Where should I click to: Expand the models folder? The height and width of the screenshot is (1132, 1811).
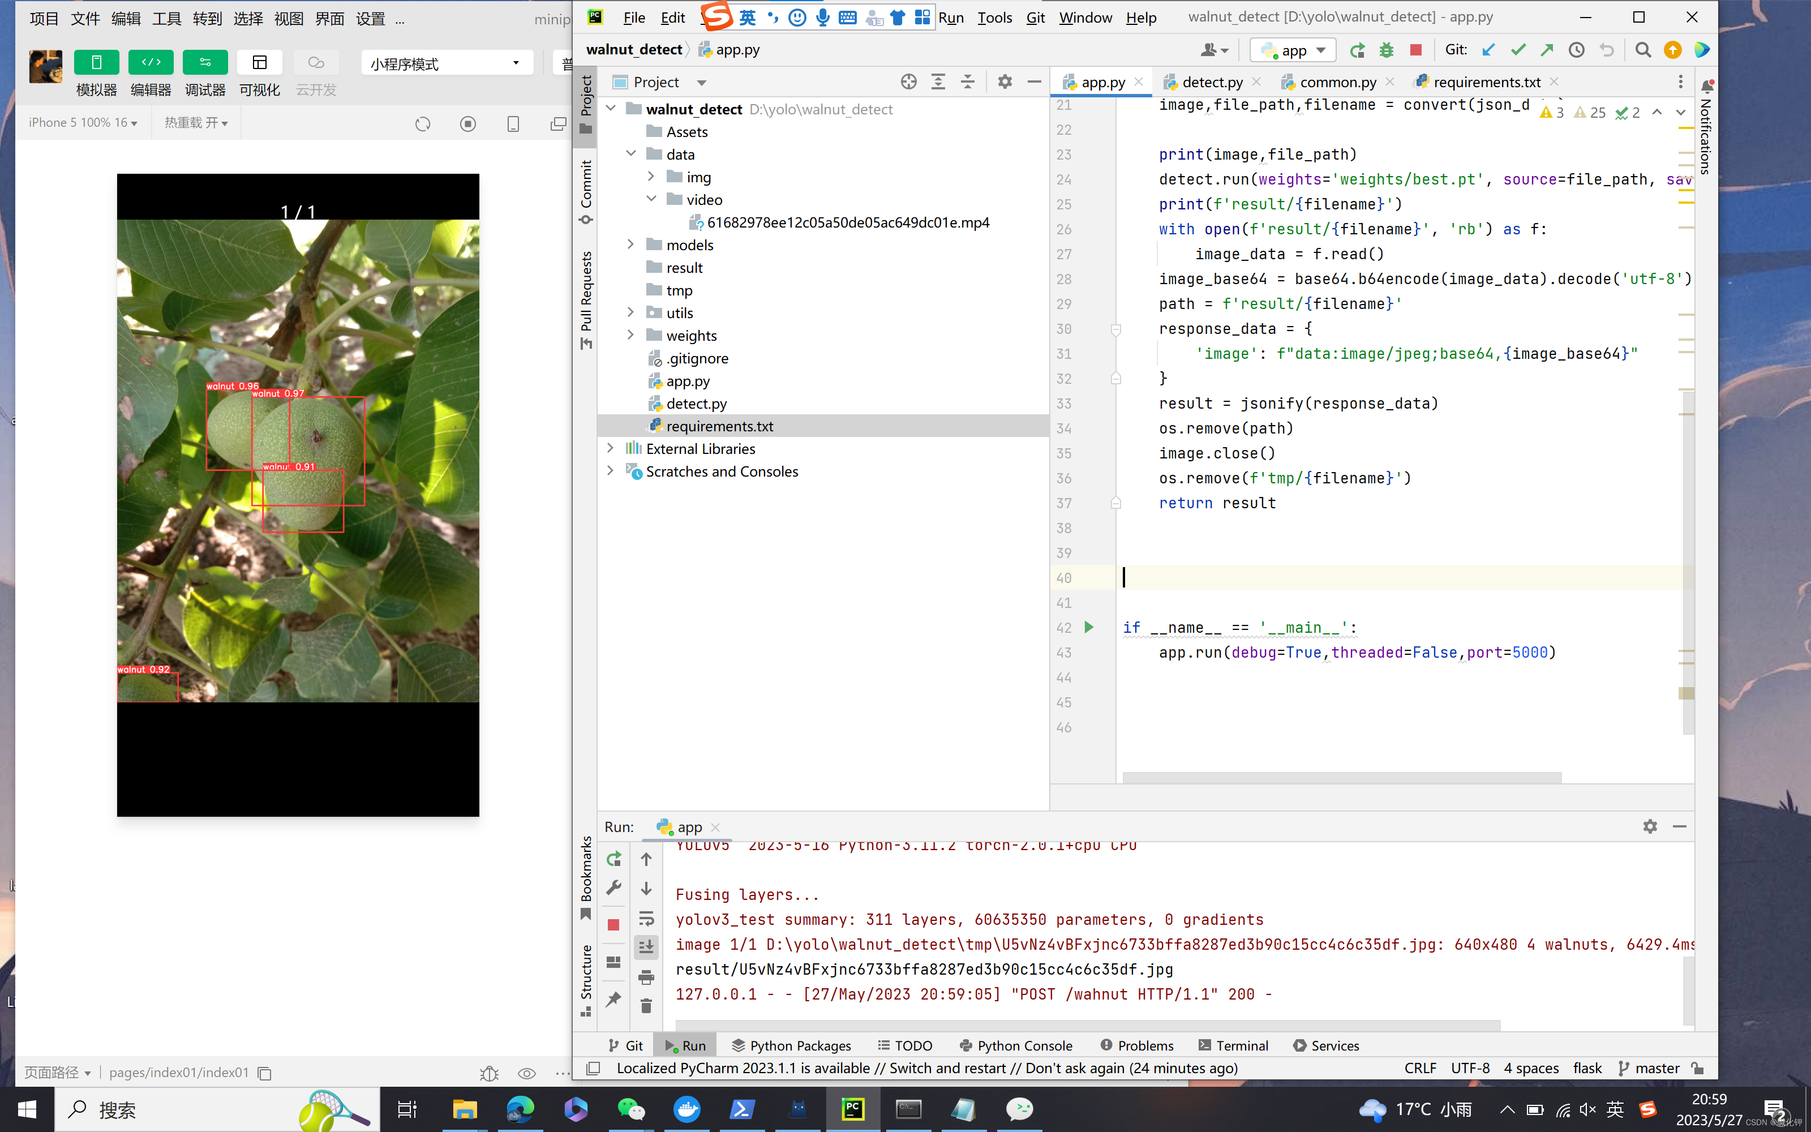tap(631, 245)
